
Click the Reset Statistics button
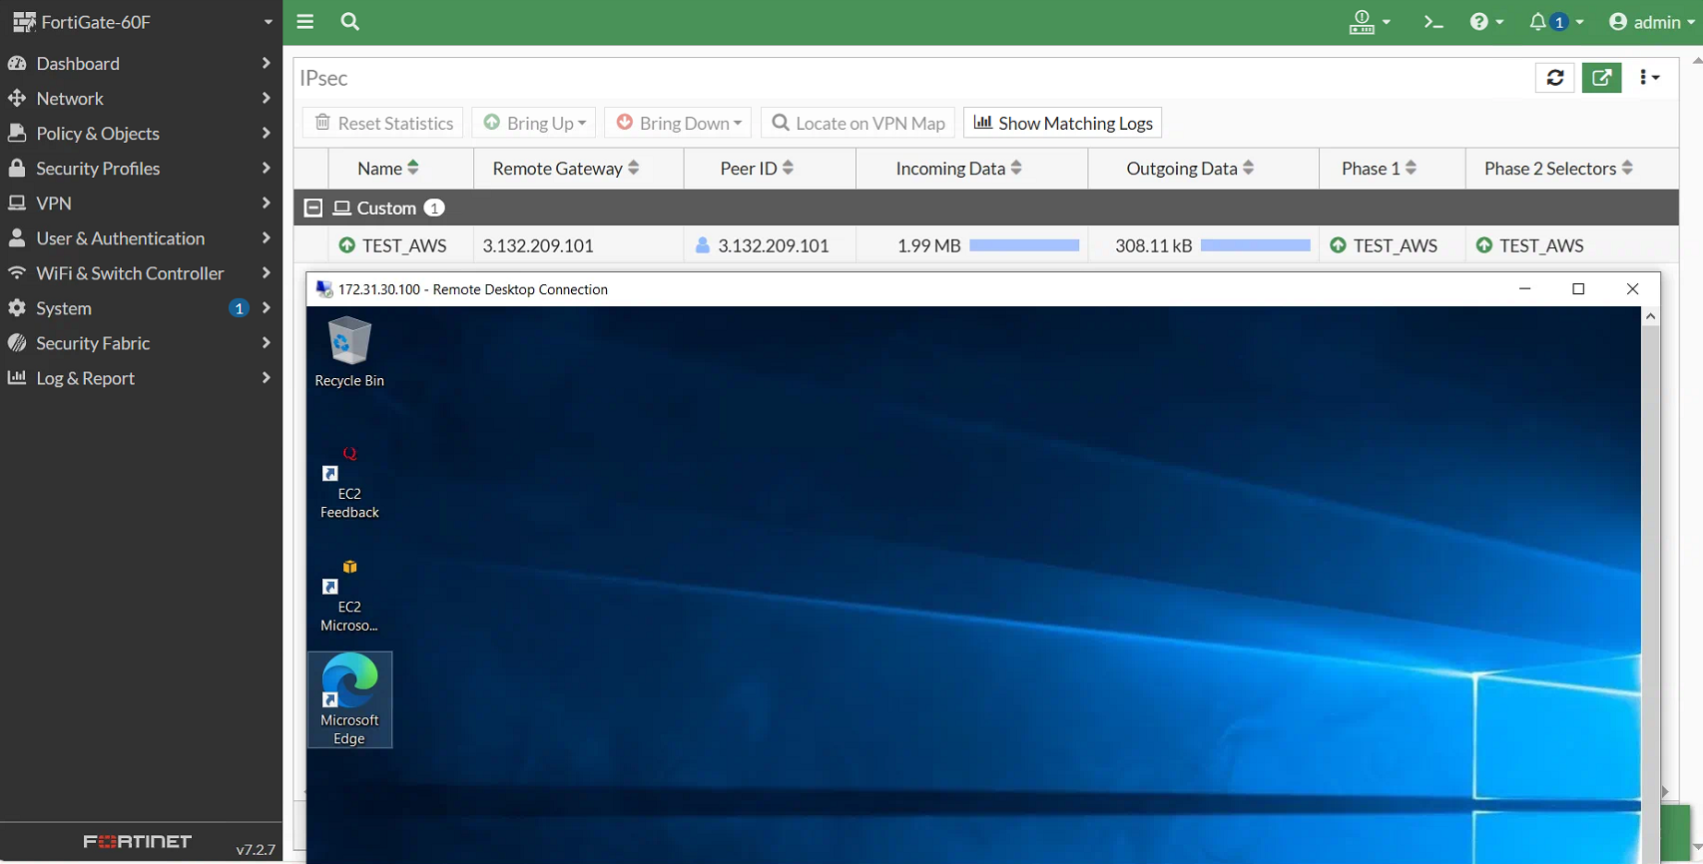(x=383, y=123)
